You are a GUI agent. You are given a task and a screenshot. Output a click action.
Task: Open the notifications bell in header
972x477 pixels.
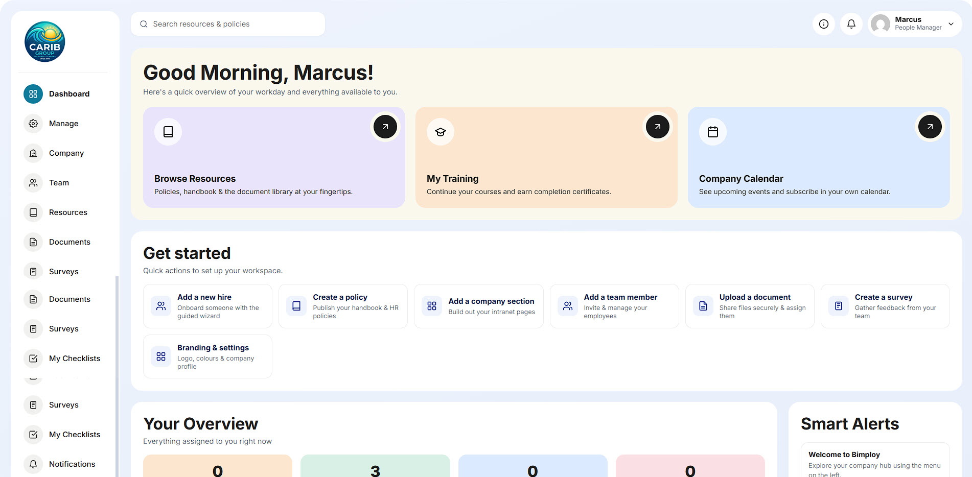(x=851, y=24)
